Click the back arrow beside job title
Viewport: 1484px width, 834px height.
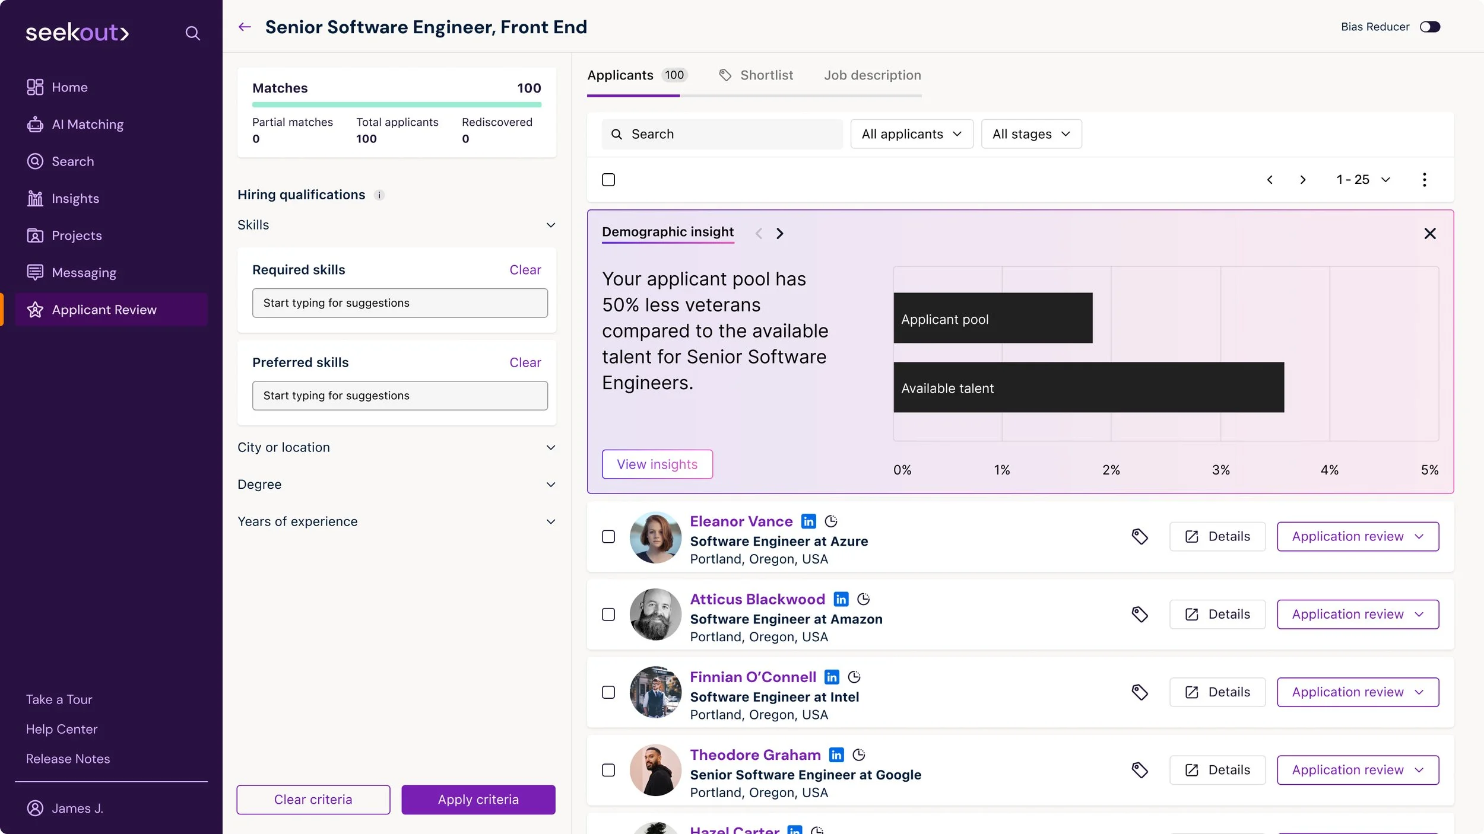[245, 27]
